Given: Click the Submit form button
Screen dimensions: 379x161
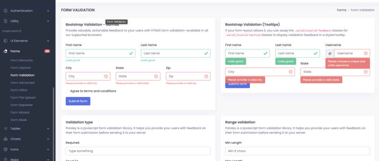Looking at the screenshot, I should point(78,101).
